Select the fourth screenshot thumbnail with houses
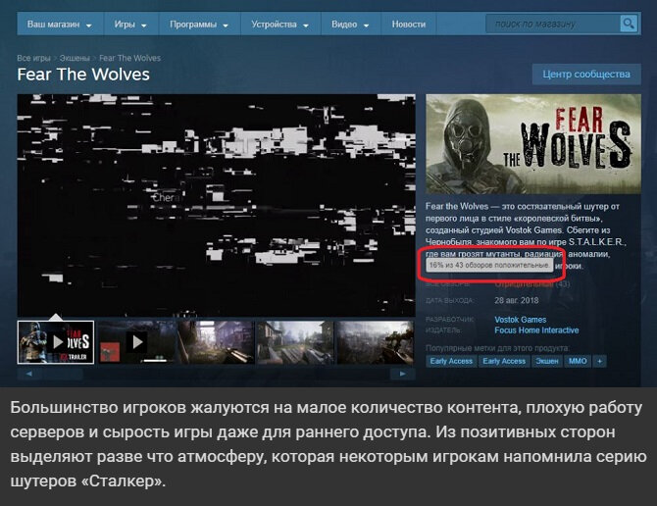 pyautogui.click(x=295, y=342)
